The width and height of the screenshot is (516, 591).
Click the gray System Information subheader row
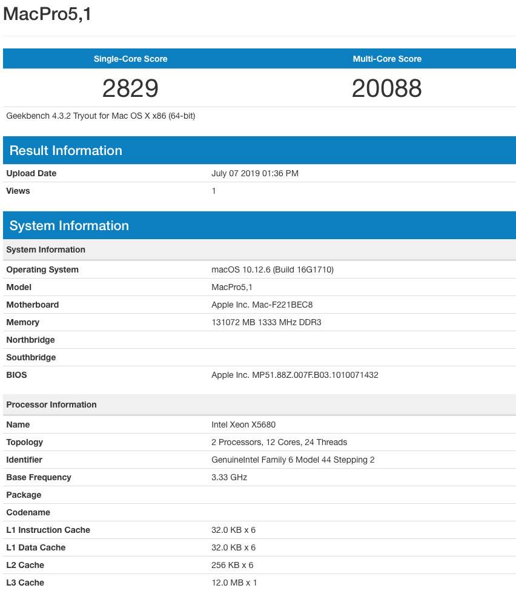[259, 249]
